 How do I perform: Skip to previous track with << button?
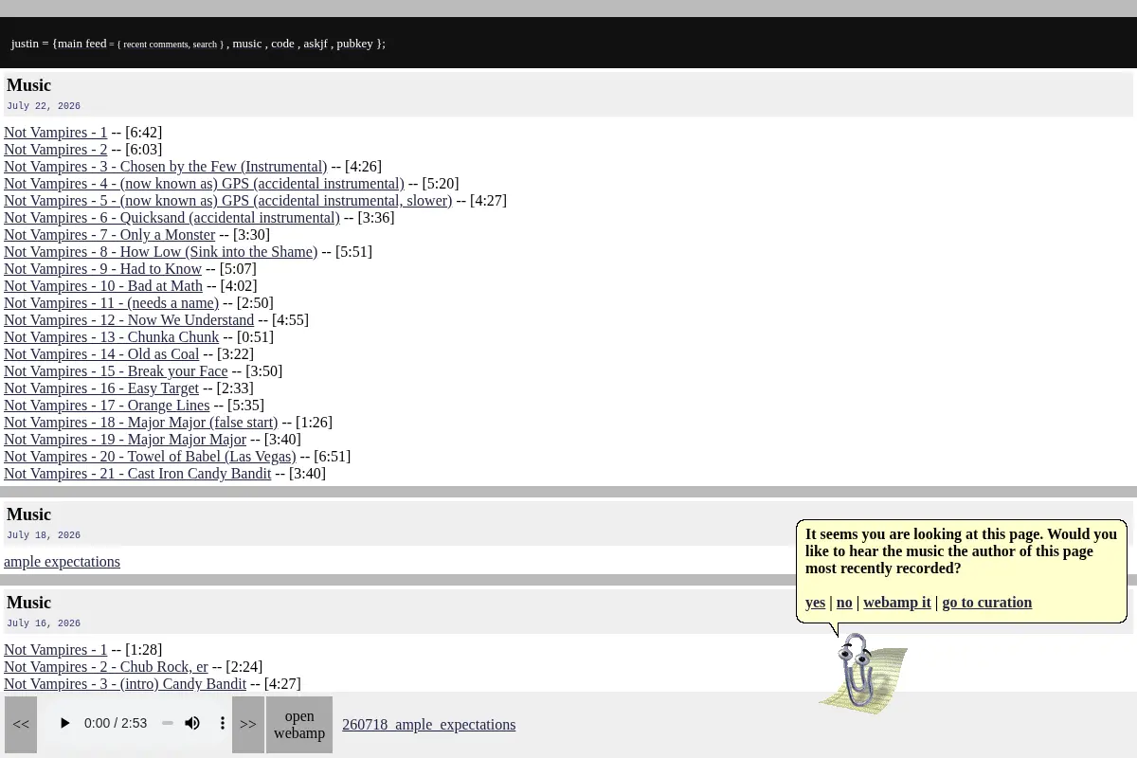tap(21, 724)
